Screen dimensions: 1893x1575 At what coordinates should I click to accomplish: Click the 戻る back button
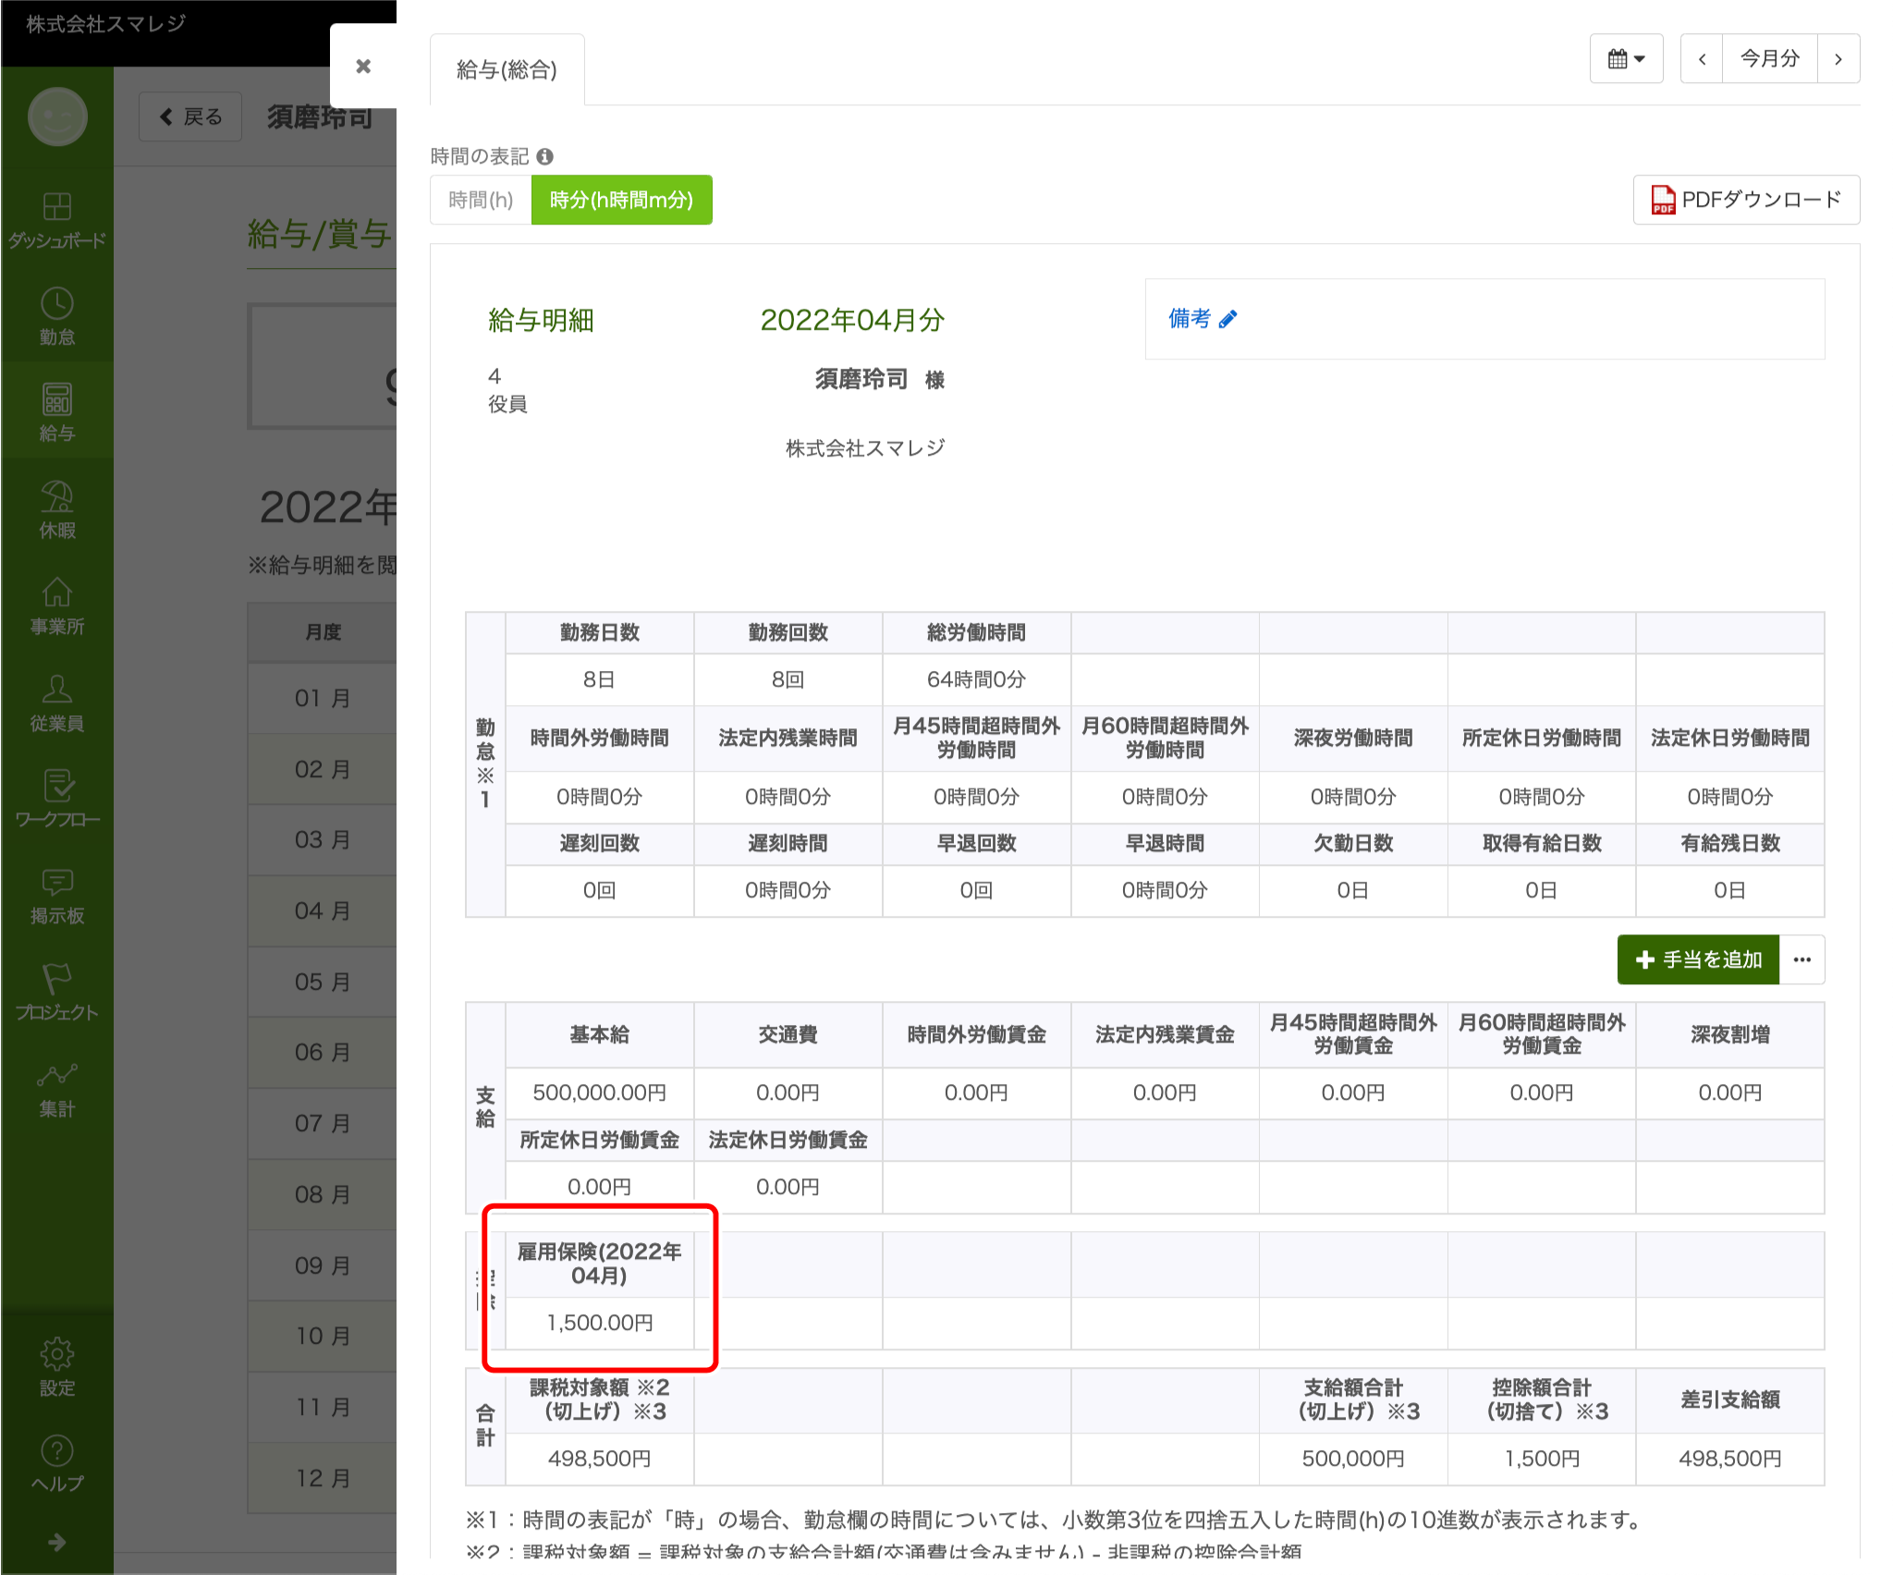point(191,116)
